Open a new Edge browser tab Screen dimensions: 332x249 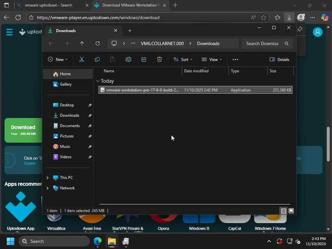(x=175, y=5)
